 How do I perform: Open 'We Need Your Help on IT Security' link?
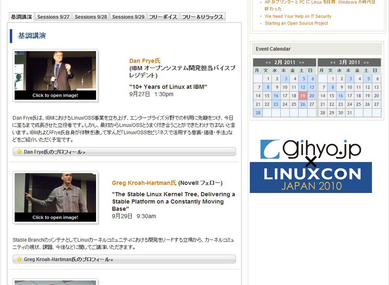click(x=298, y=16)
